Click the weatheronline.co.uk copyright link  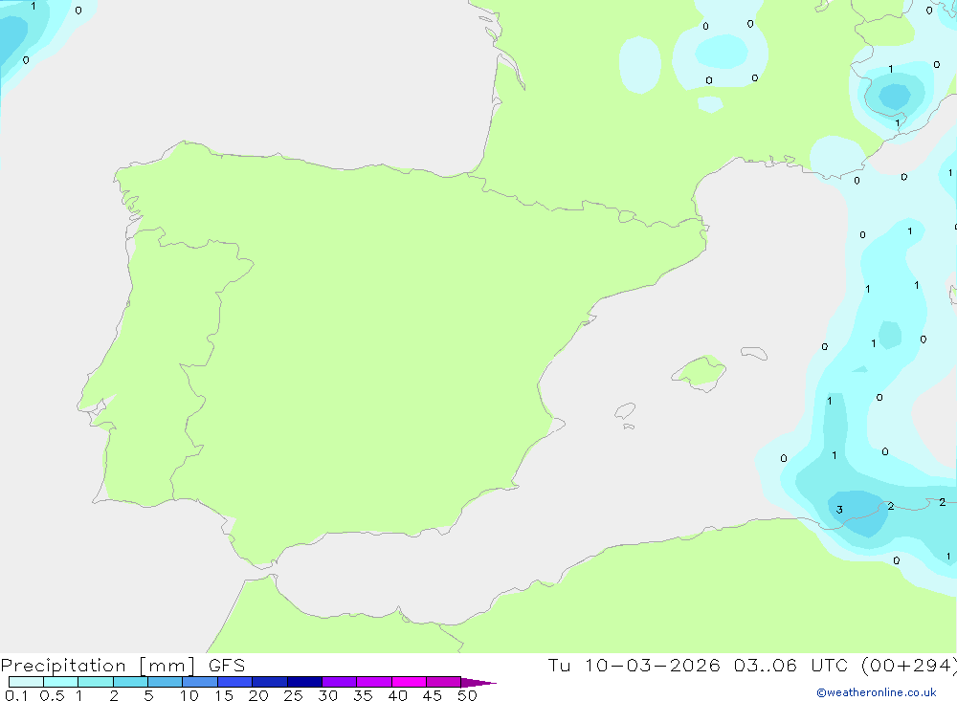[877, 692]
